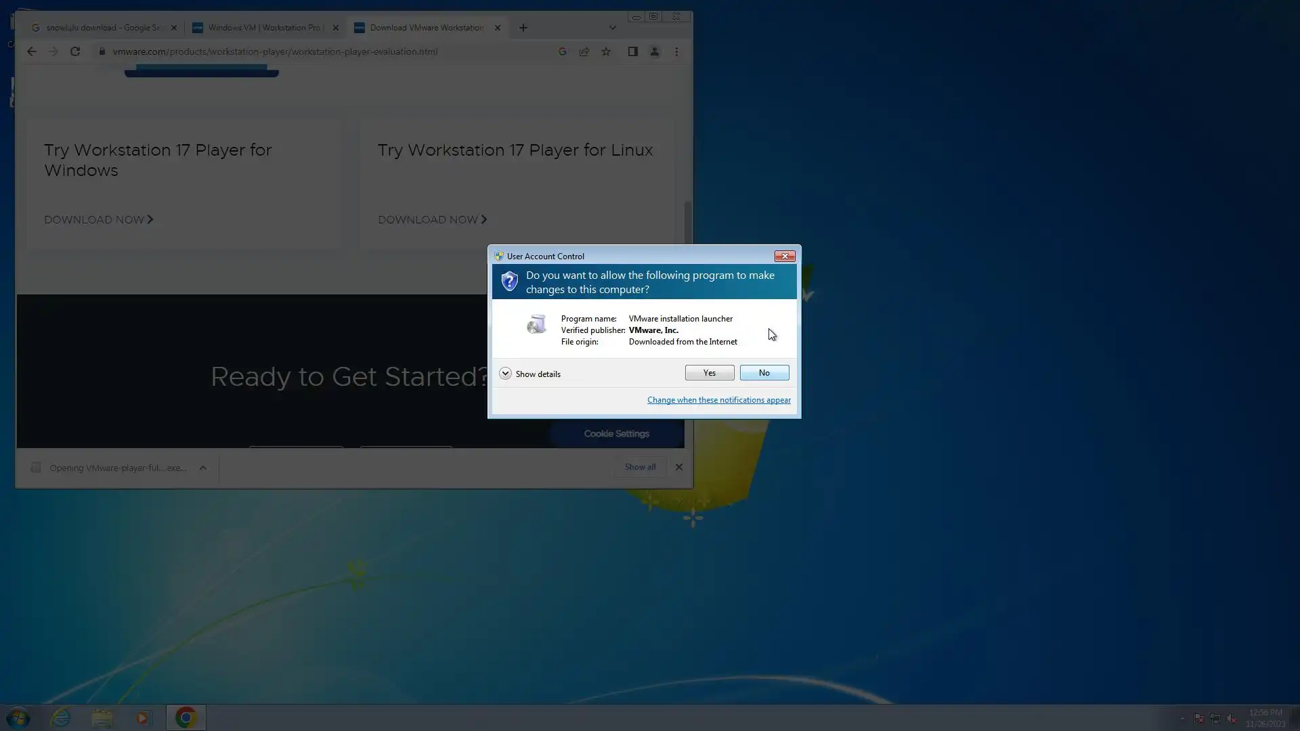Screen dimensions: 1300x731
Task: Open Windows Start menu
Action: pyautogui.click(x=18, y=717)
